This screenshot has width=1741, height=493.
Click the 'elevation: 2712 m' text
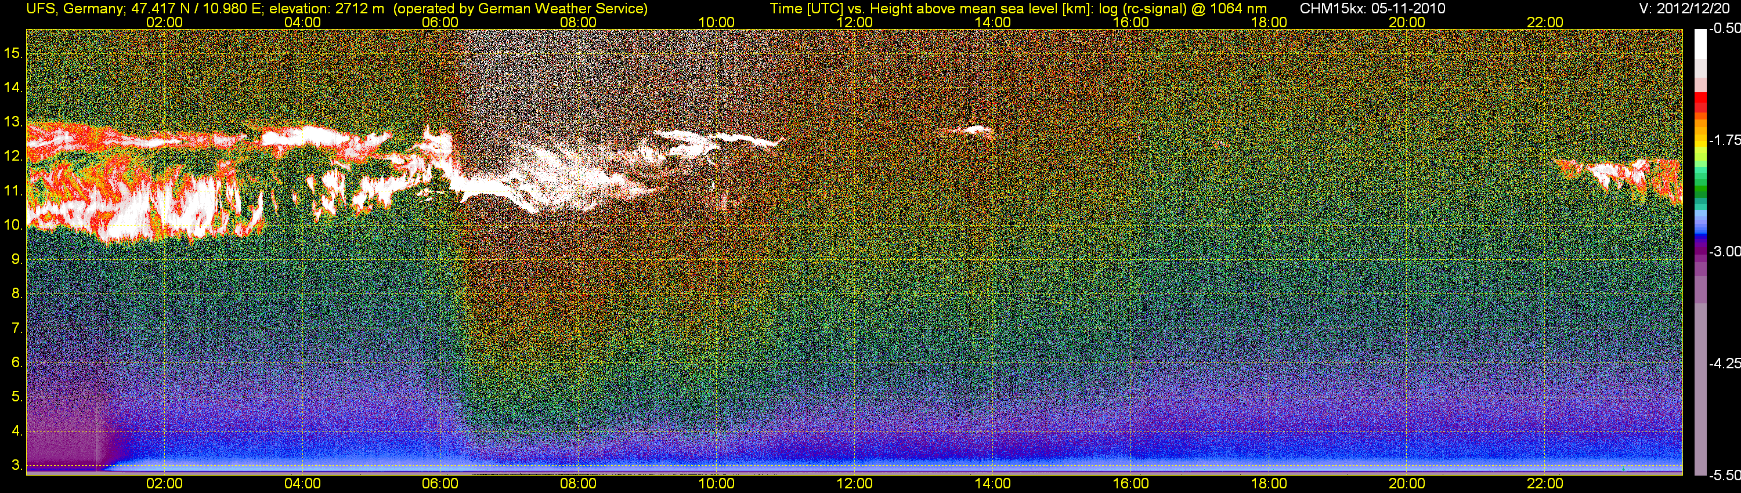pyautogui.click(x=327, y=9)
